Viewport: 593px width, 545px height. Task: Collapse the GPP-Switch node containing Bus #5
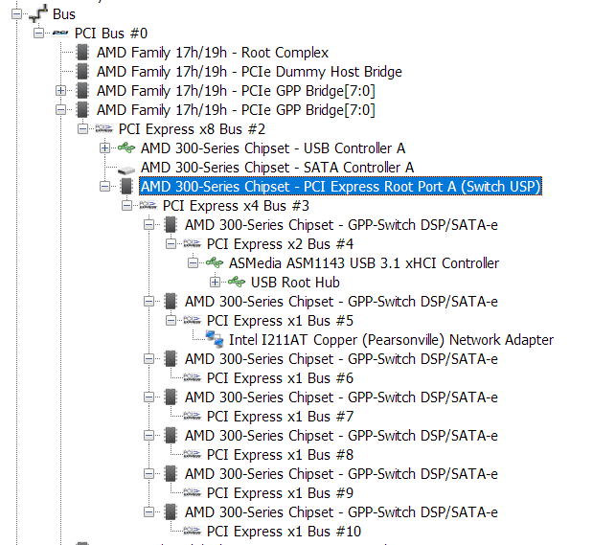pos(149,302)
